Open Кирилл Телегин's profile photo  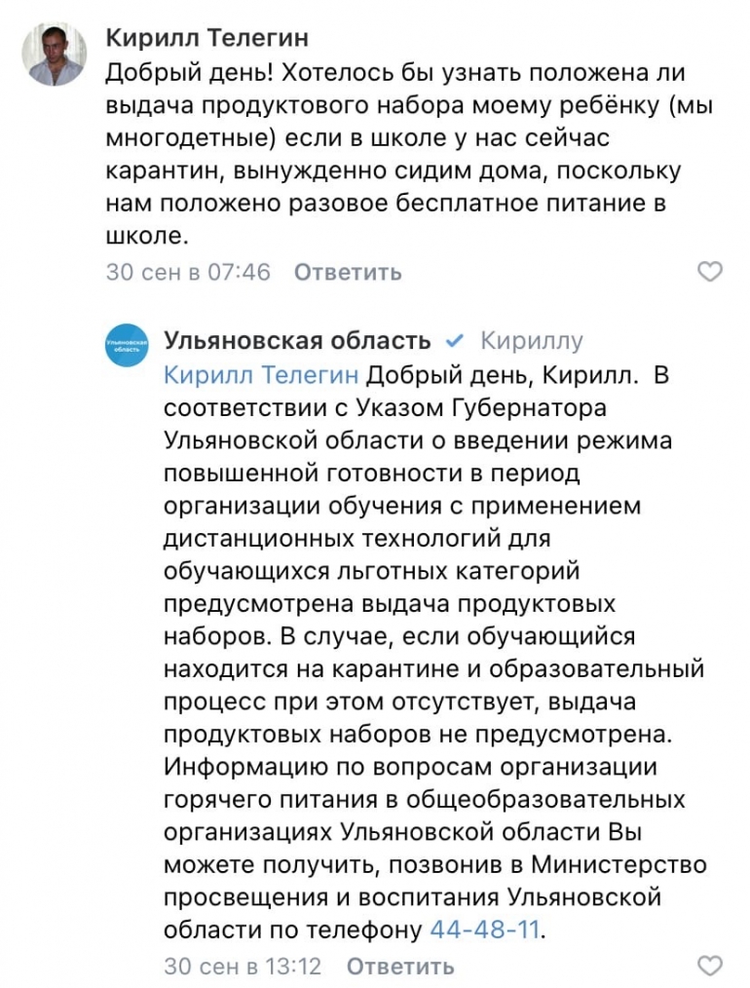point(54,54)
